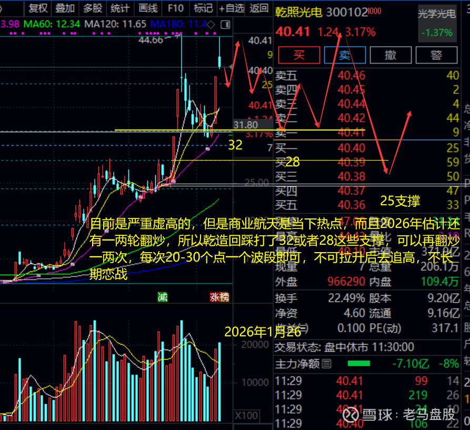Click the red 涨榜 marker on chart
This screenshot has width=470, height=430.
219,297
